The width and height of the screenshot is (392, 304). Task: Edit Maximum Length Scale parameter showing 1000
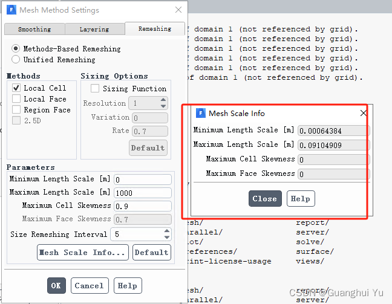coord(143,193)
